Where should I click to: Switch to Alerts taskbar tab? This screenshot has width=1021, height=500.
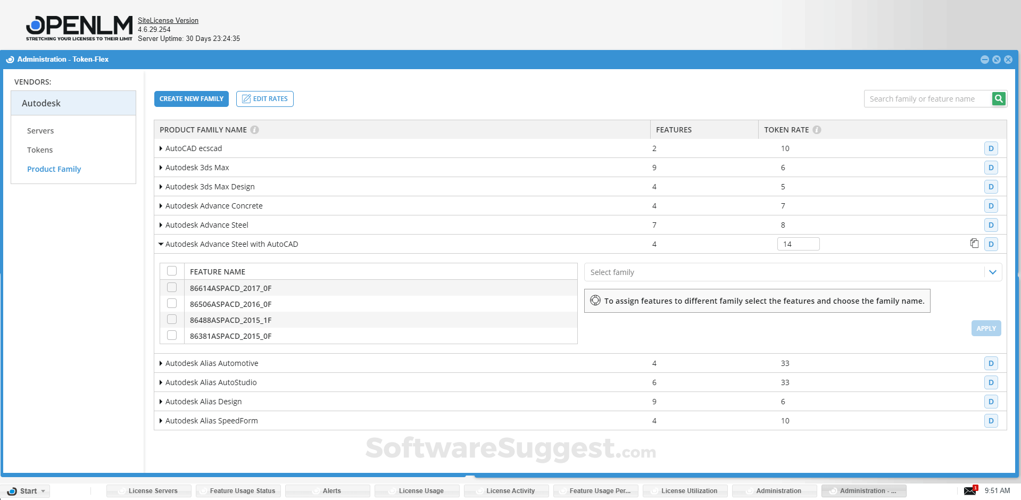[x=328, y=491]
